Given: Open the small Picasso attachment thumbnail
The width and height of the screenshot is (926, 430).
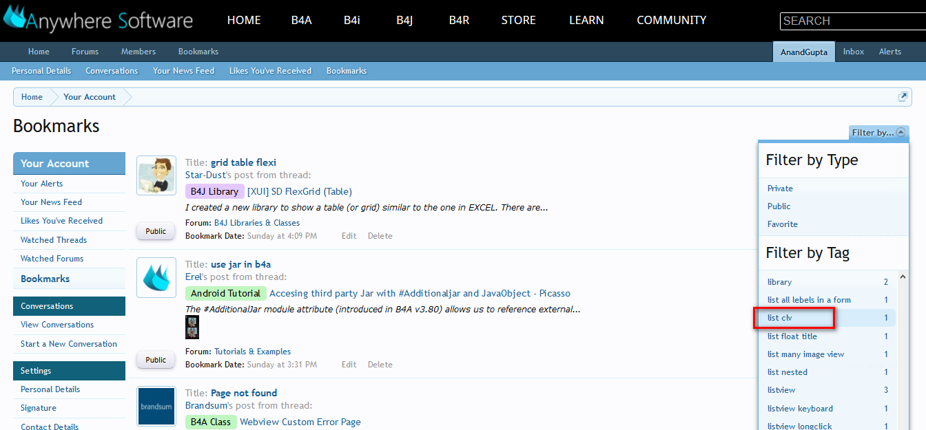Looking at the screenshot, I should click(192, 327).
